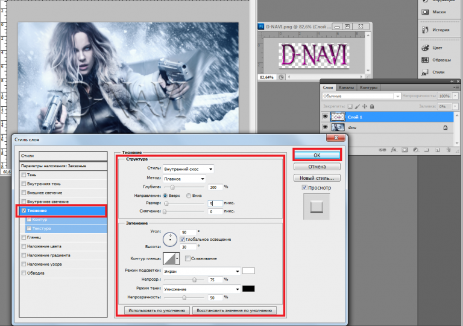The image size is (463, 326).
Task: Select the Глянец style row
Action: [x=63, y=237]
